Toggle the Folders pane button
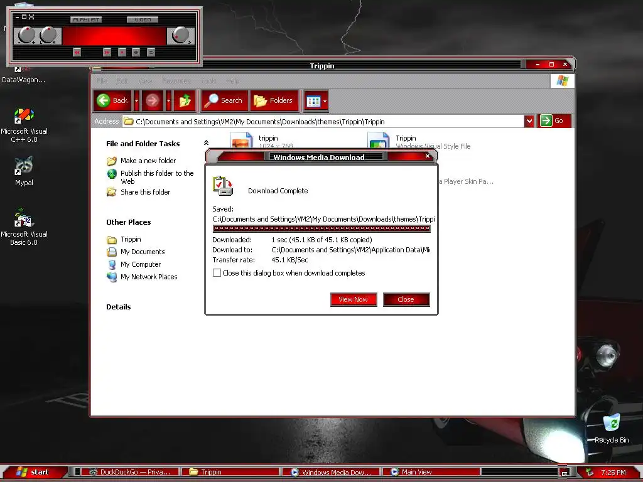 click(x=273, y=101)
